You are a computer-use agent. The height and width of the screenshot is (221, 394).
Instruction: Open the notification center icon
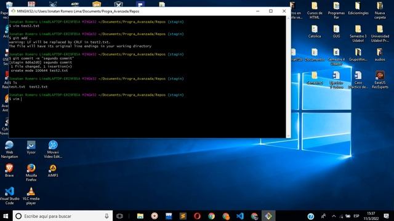(387, 216)
